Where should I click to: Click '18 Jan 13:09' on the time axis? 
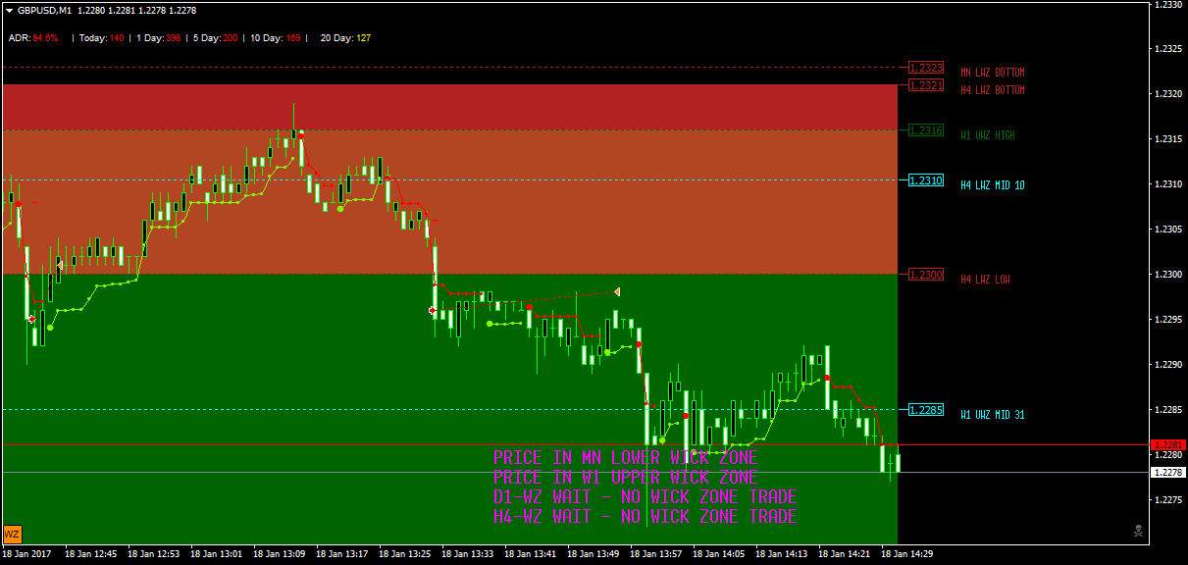(x=280, y=554)
